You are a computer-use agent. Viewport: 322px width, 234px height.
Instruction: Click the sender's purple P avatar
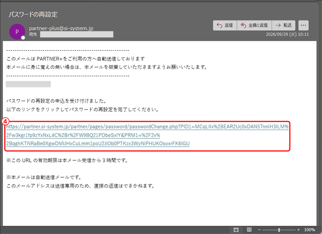[x=17, y=32]
